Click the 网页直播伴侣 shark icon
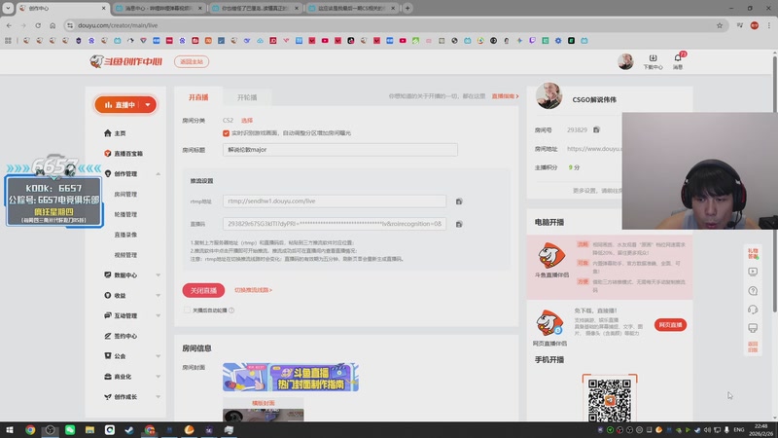This screenshot has height=438, width=778. [549, 323]
